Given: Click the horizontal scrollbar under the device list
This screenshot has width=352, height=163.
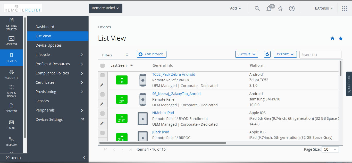Looking at the screenshot, I should pyautogui.click(x=162, y=143).
